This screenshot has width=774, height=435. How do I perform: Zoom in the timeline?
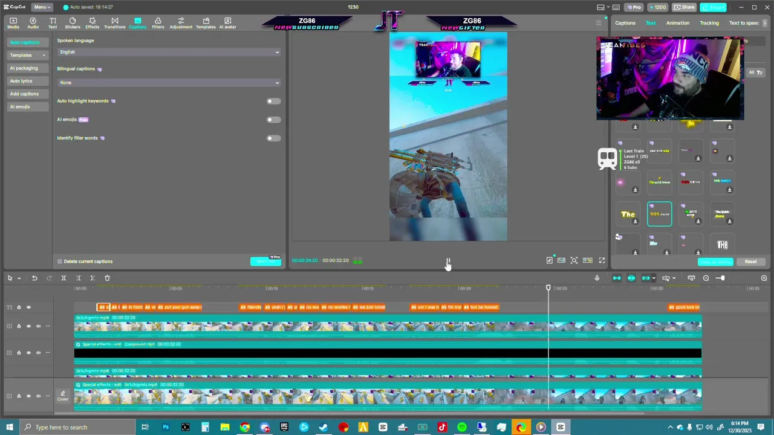pyautogui.click(x=764, y=278)
